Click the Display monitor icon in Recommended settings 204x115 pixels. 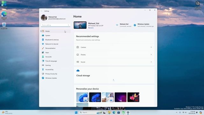(x=78, y=55)
